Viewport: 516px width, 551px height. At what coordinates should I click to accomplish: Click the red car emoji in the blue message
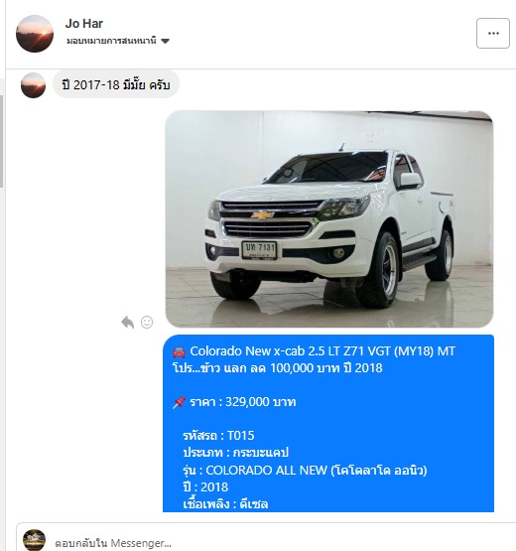(x=180, y=351)
